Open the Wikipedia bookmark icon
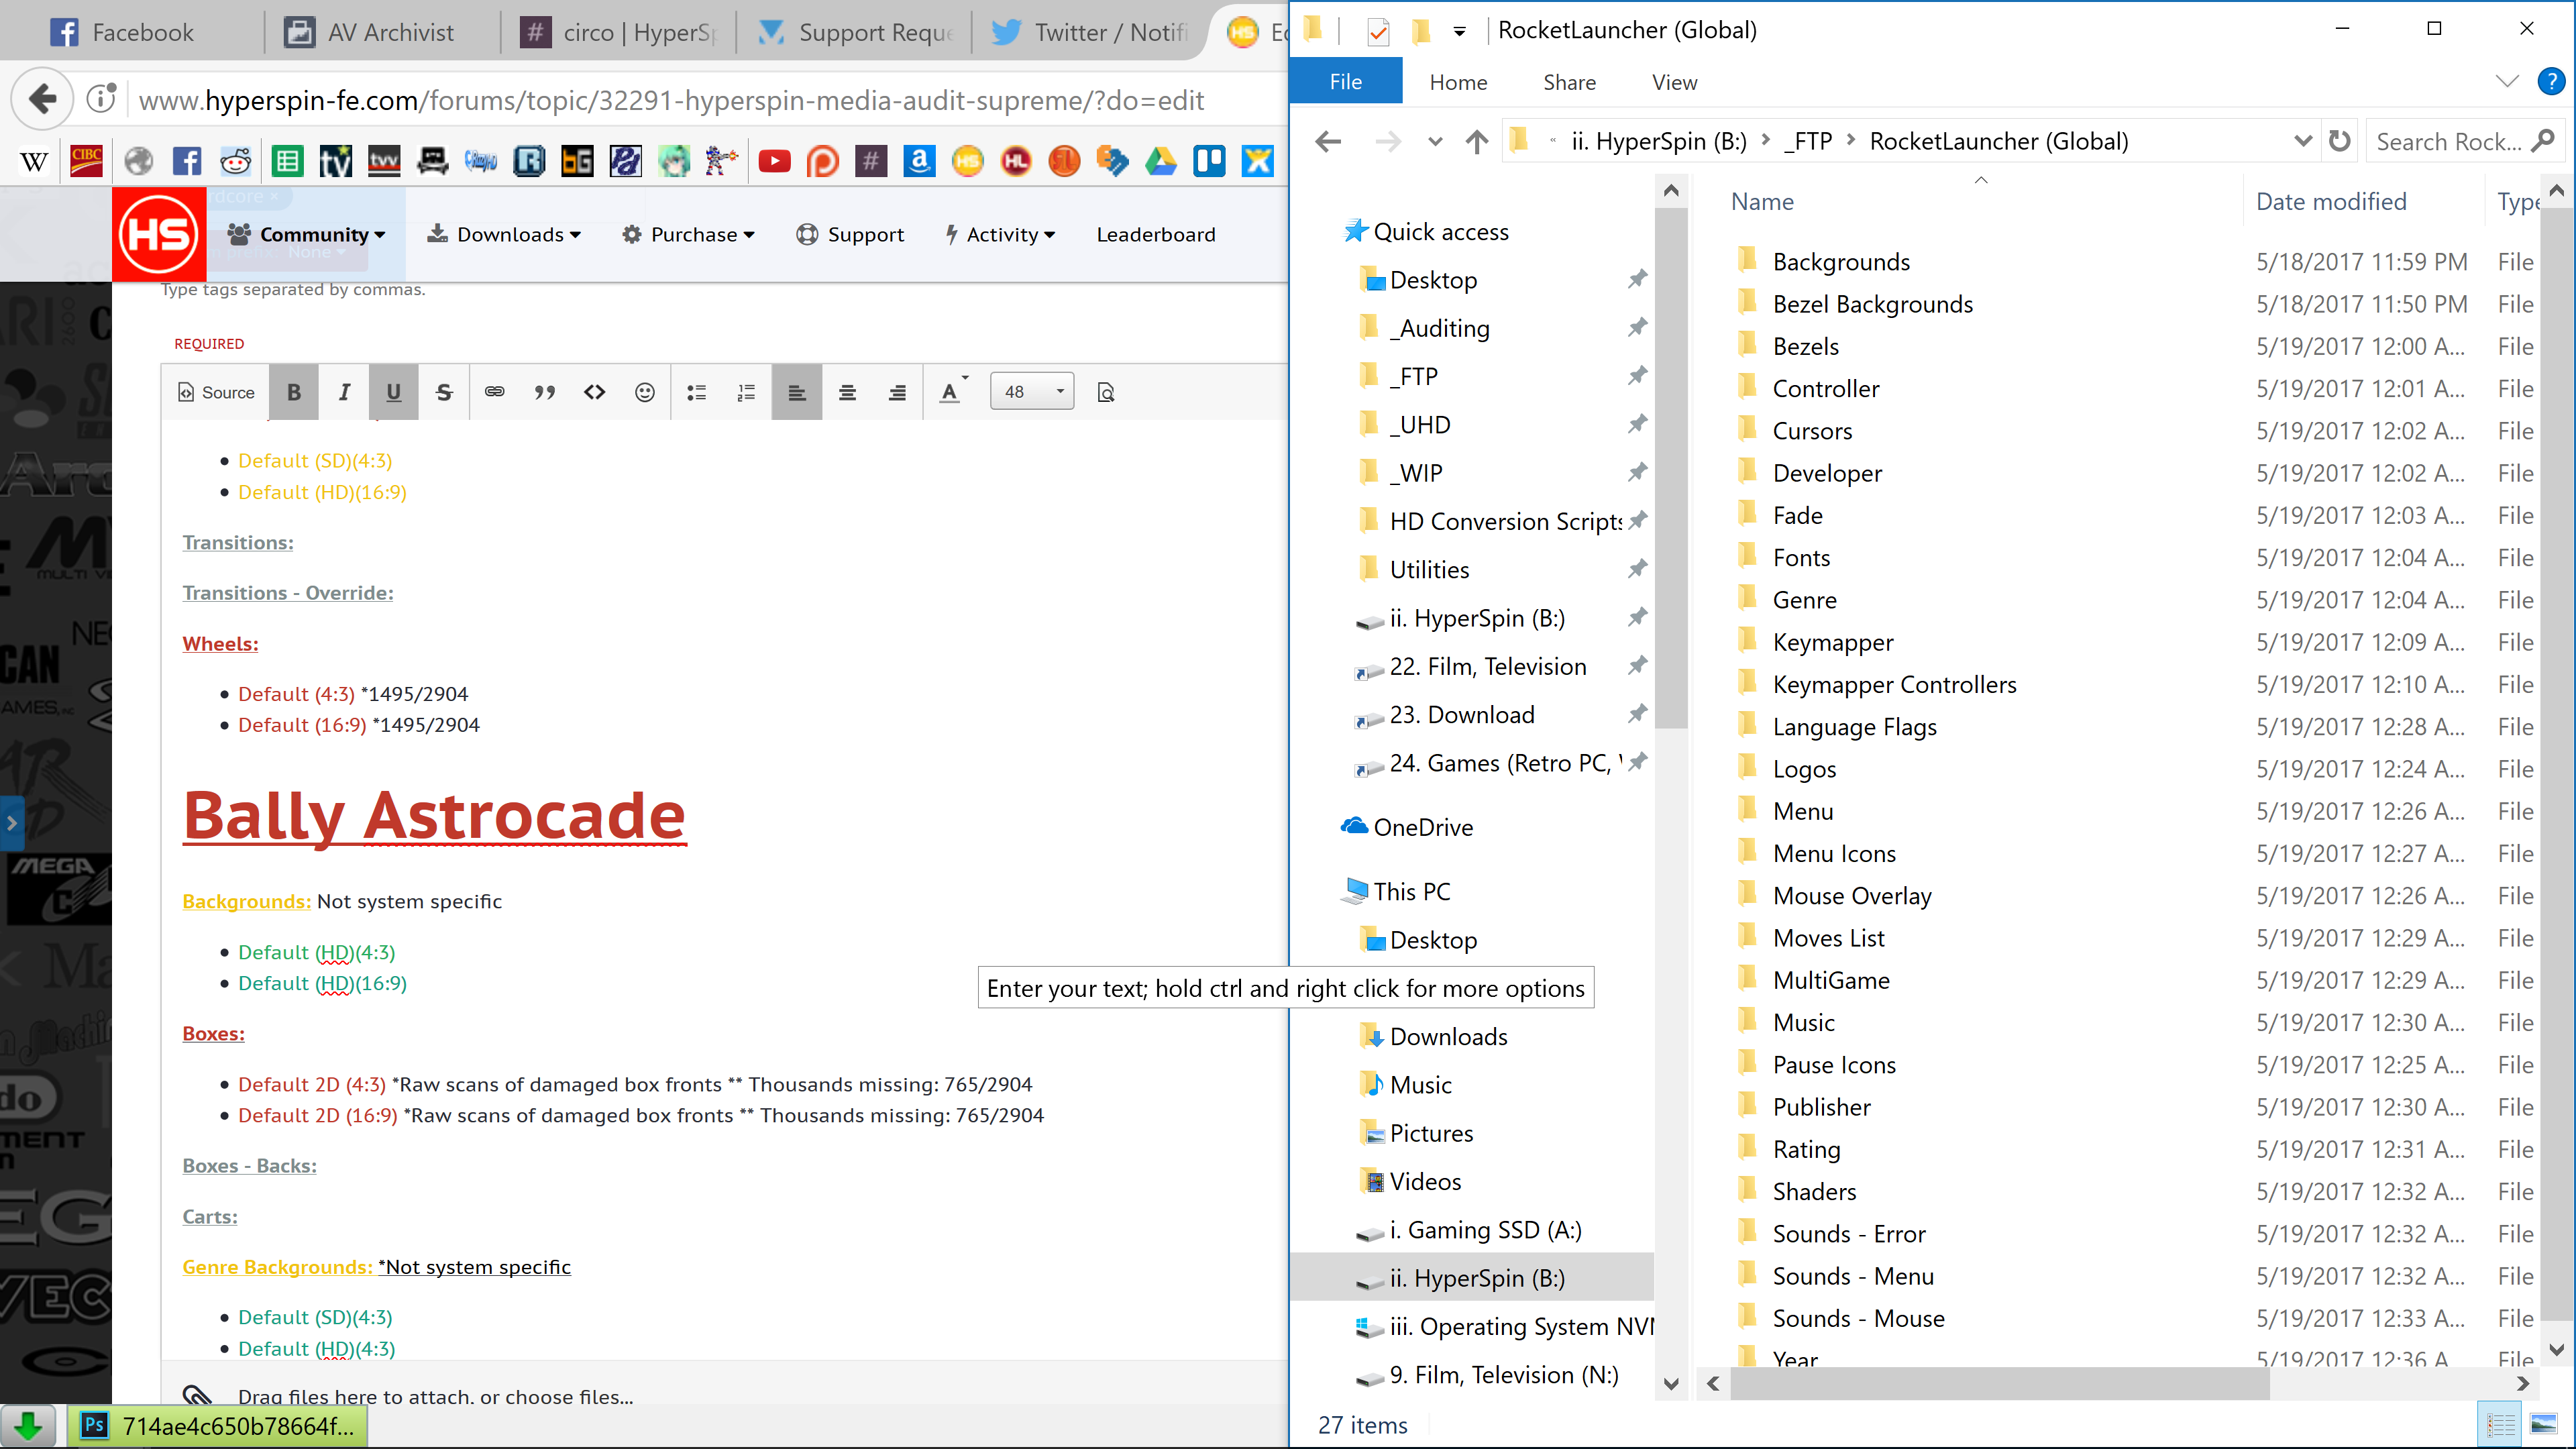The image size is (2576, 1449). (34, 161)
